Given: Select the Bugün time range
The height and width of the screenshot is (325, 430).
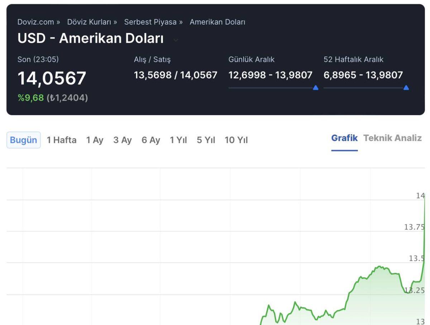Looking at the screenshot, I should [23, 140].
